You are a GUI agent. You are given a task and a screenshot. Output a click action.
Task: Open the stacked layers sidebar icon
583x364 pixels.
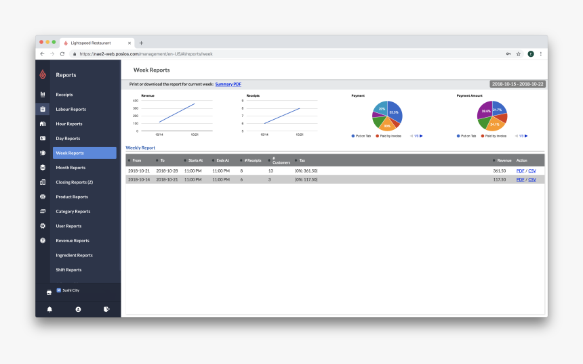[x=43, y=167]
